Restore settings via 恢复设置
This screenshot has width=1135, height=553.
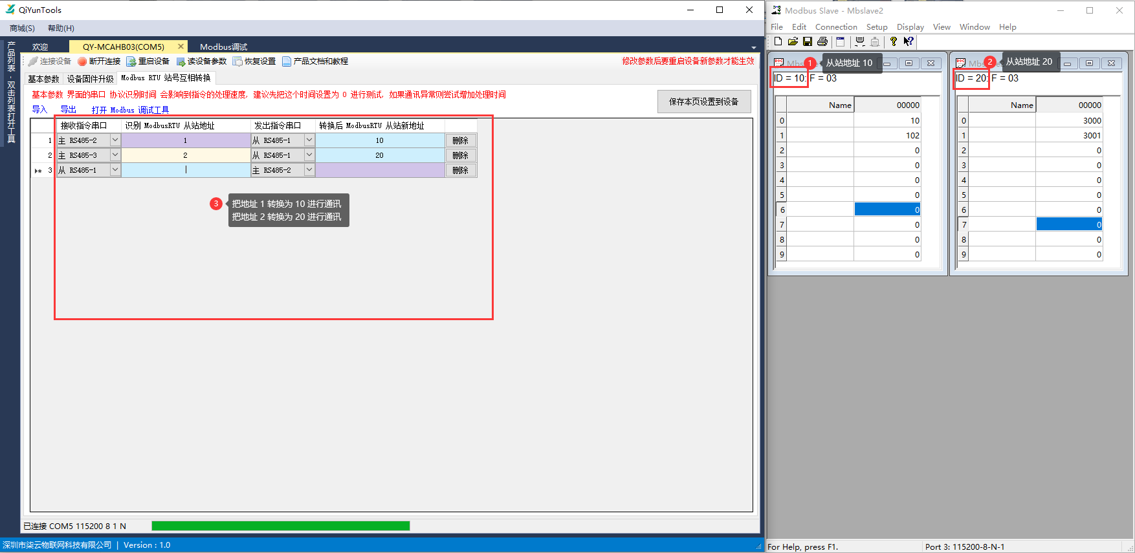(254, 61)
